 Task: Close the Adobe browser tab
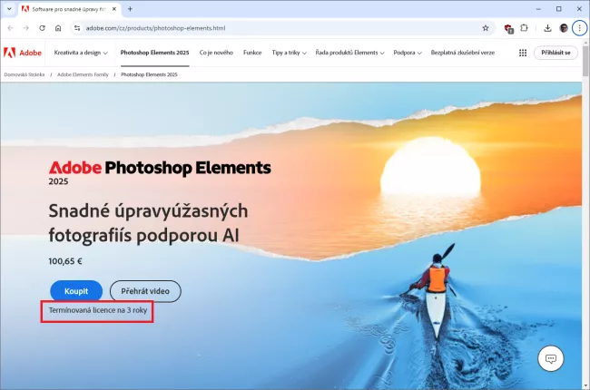click(x=114, y=9)
